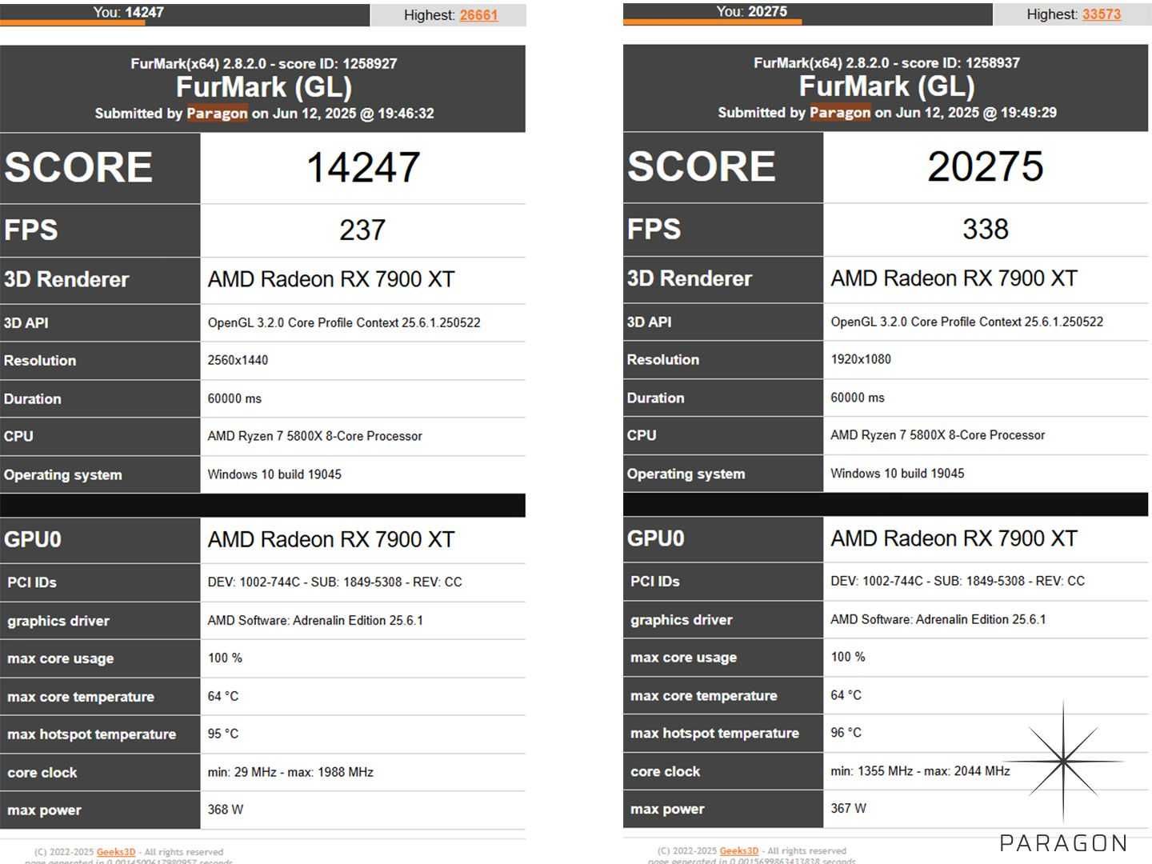
Task: Click the FurMark (GL) title on 20275 page
Action: [886, 86]
